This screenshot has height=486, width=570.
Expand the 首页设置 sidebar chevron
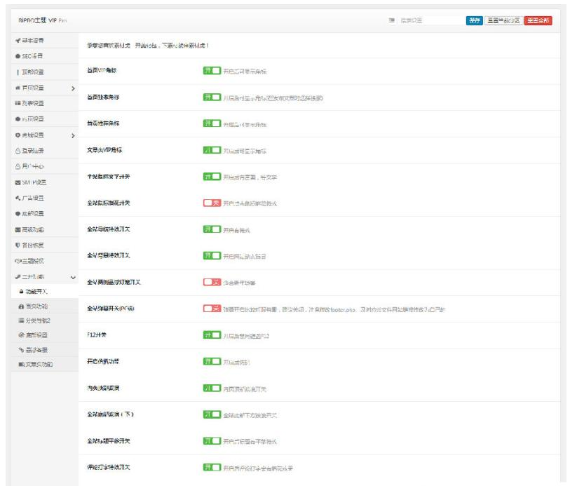pyautogui.click(x=73, y=88)
